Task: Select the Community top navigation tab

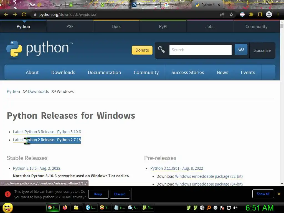Action: coord(256,26)
